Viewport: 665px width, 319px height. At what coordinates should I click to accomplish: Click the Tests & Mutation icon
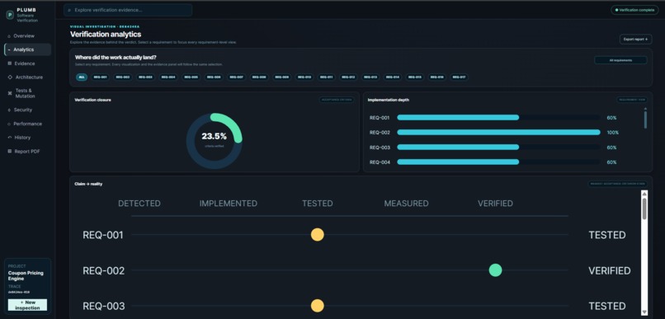click(10, 93)
